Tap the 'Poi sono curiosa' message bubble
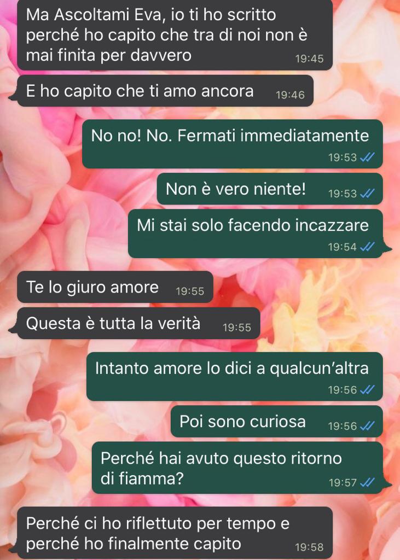400x560 pixels. tap(277, 422)
